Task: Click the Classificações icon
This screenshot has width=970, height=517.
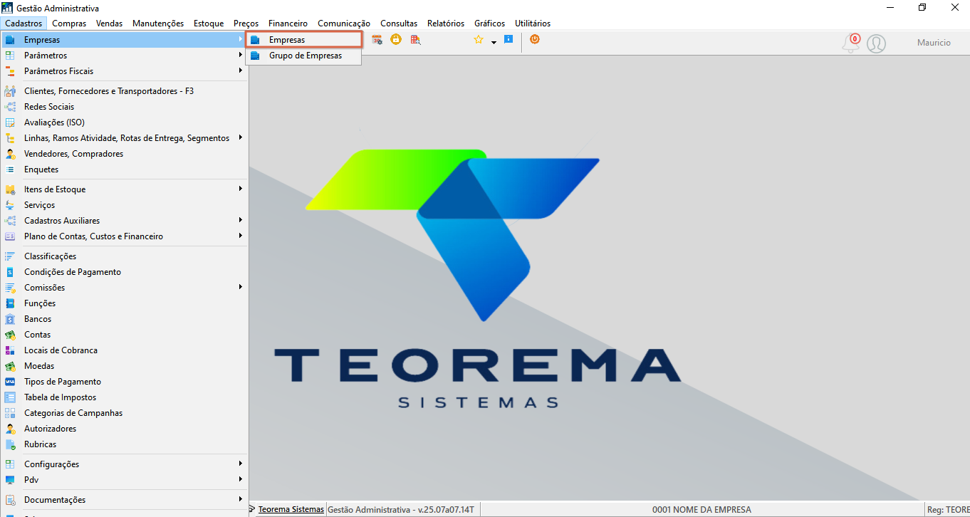Action: click(10, 256)
